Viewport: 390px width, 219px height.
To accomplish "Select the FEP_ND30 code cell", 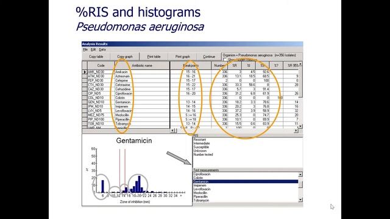I will pyautogui.click(x=101, y=80).
